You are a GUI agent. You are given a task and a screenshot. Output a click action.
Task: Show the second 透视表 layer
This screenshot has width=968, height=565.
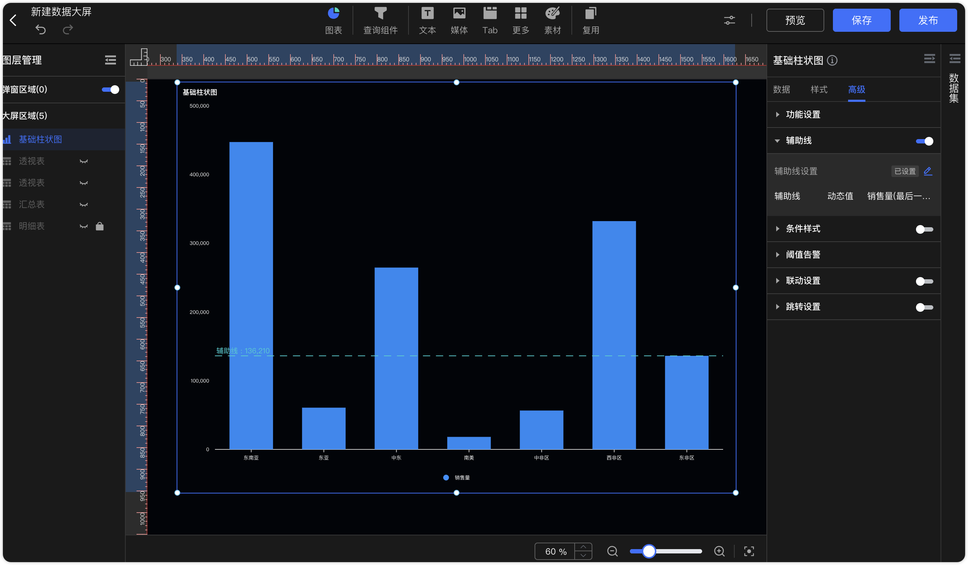[83, 183]
